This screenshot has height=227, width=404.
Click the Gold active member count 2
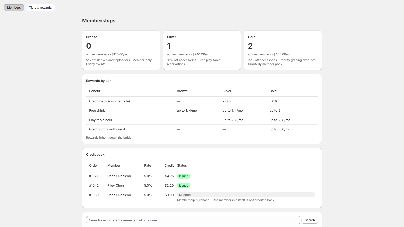click(x=250, y=46)
